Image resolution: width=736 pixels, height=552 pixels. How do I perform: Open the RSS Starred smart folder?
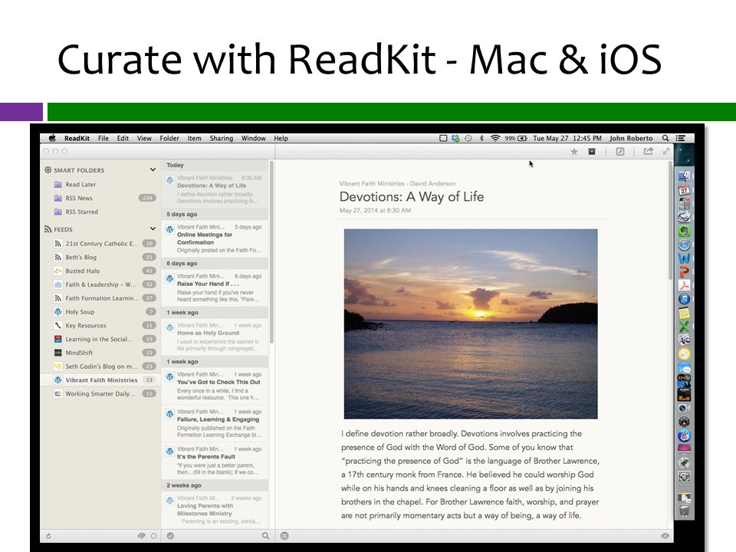(x=100, y=212)
